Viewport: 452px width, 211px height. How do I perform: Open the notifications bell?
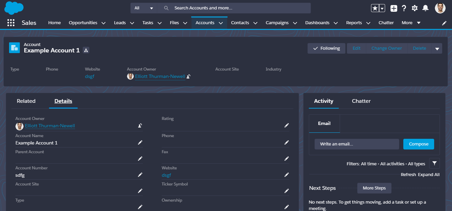(425, 8)
